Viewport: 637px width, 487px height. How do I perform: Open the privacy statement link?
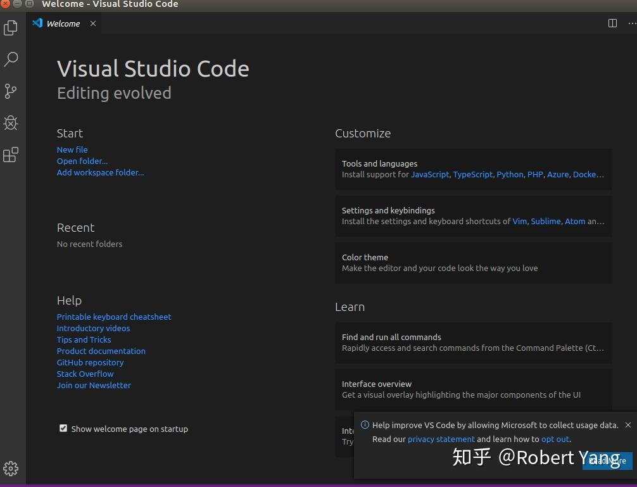click(x=441, y=439)
